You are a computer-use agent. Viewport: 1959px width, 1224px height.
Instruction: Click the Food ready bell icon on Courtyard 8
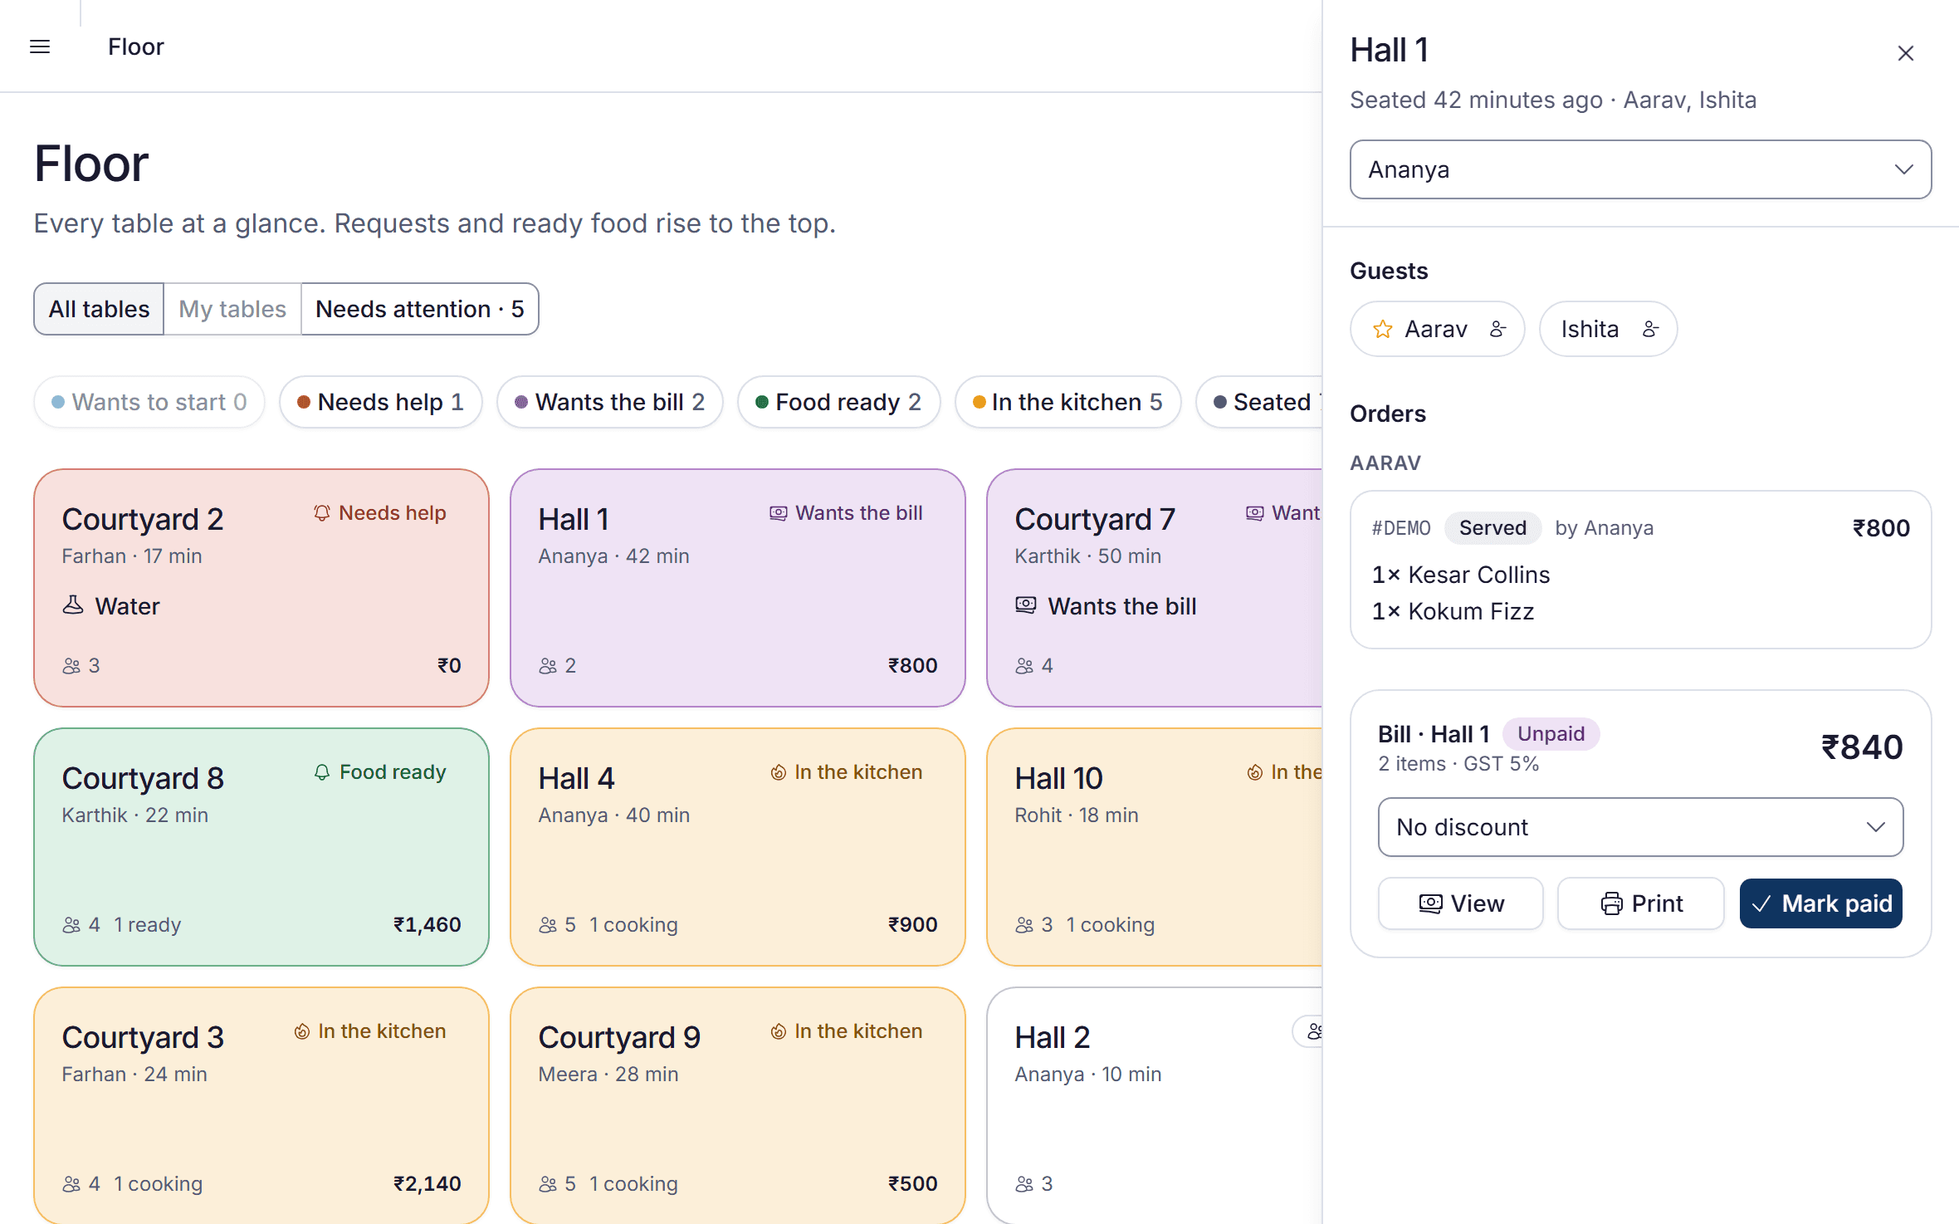coord(322,772)
